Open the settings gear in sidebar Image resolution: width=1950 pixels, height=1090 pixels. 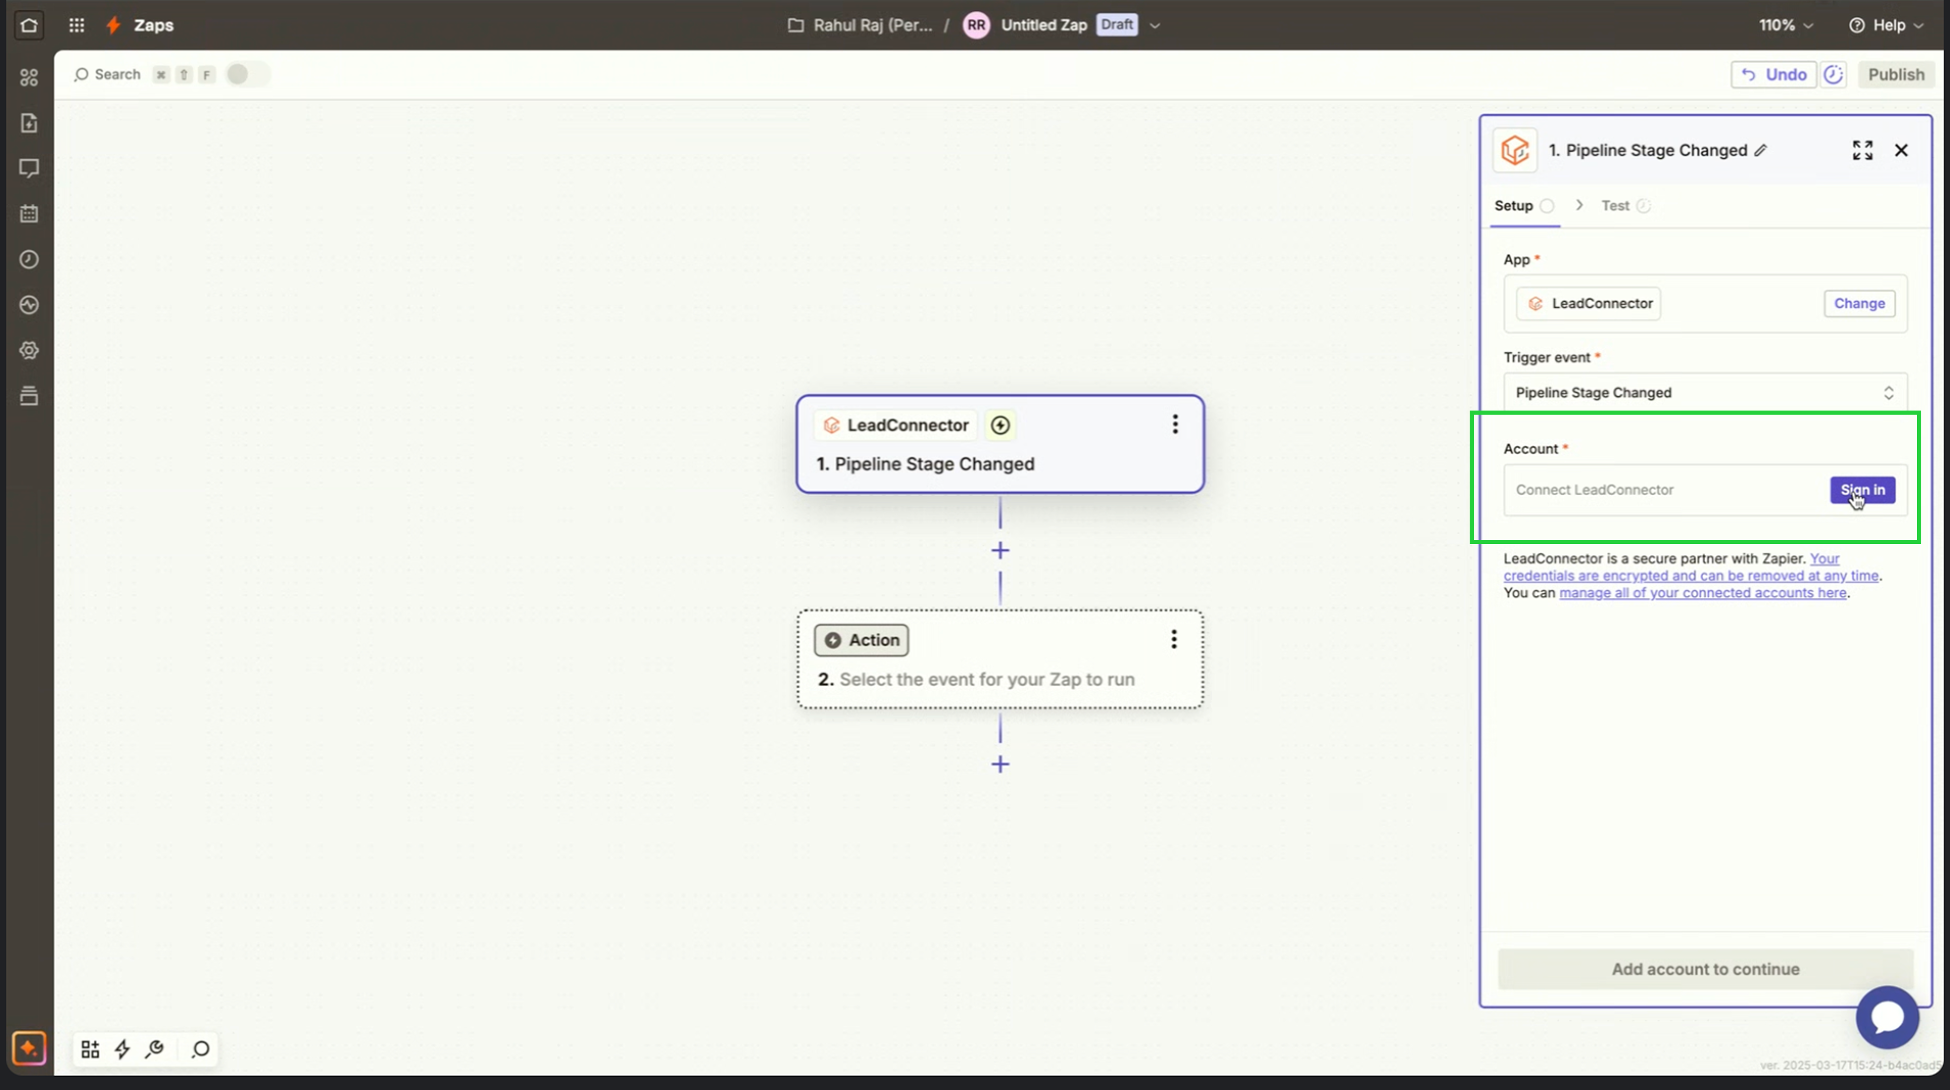29,351
